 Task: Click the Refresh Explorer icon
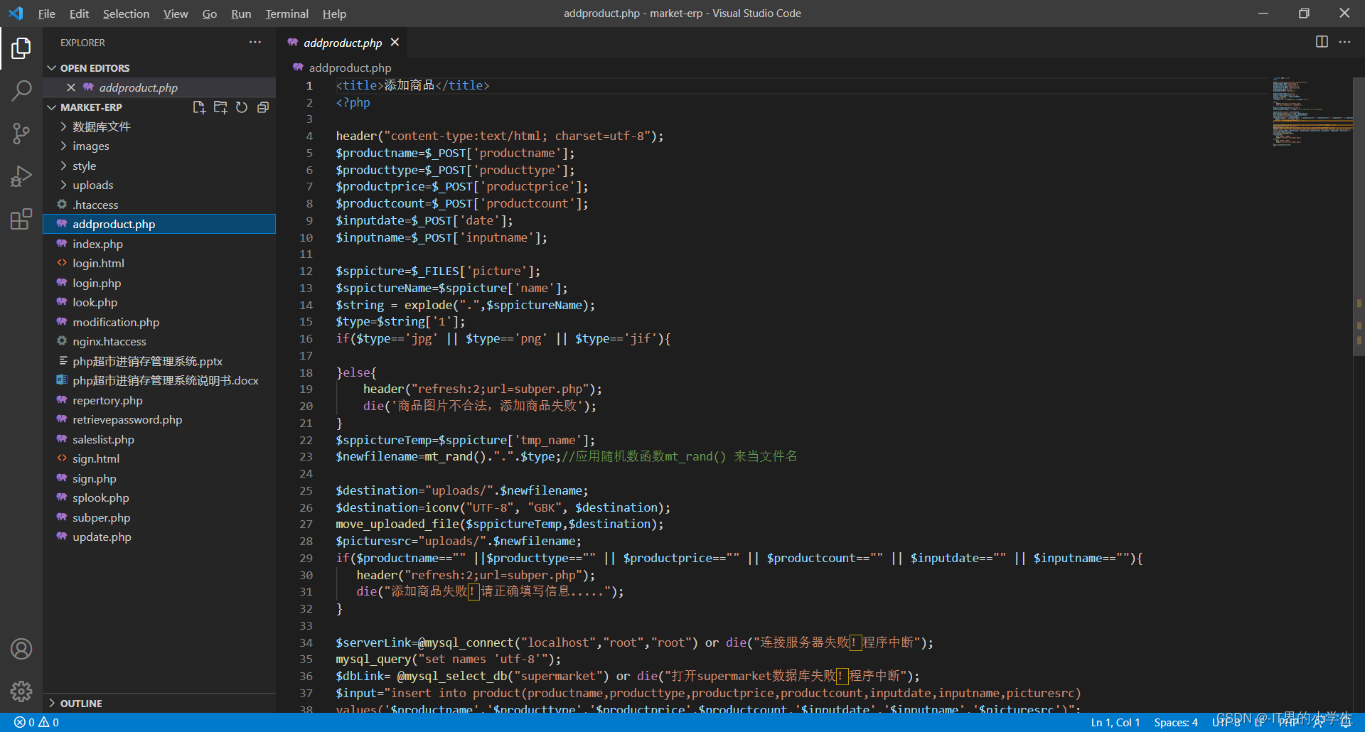(x=242, y=107)
